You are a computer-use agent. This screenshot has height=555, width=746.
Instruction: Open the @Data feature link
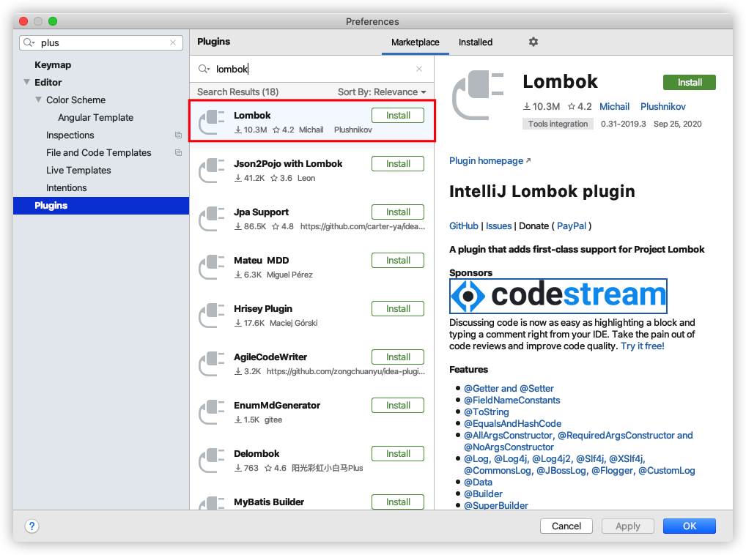point(478,483)
